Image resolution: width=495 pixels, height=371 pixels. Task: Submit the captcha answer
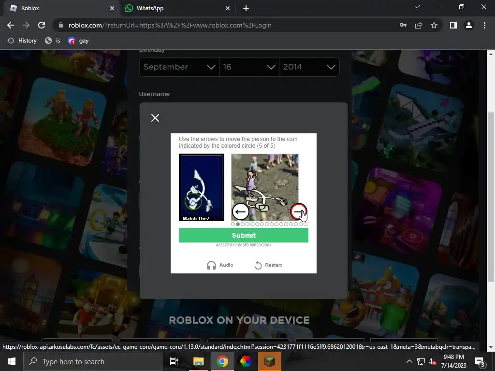[x=244, y=235]
